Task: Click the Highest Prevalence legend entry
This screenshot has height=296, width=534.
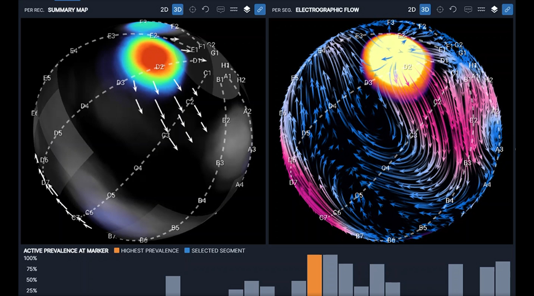Action: click(149, 250)
